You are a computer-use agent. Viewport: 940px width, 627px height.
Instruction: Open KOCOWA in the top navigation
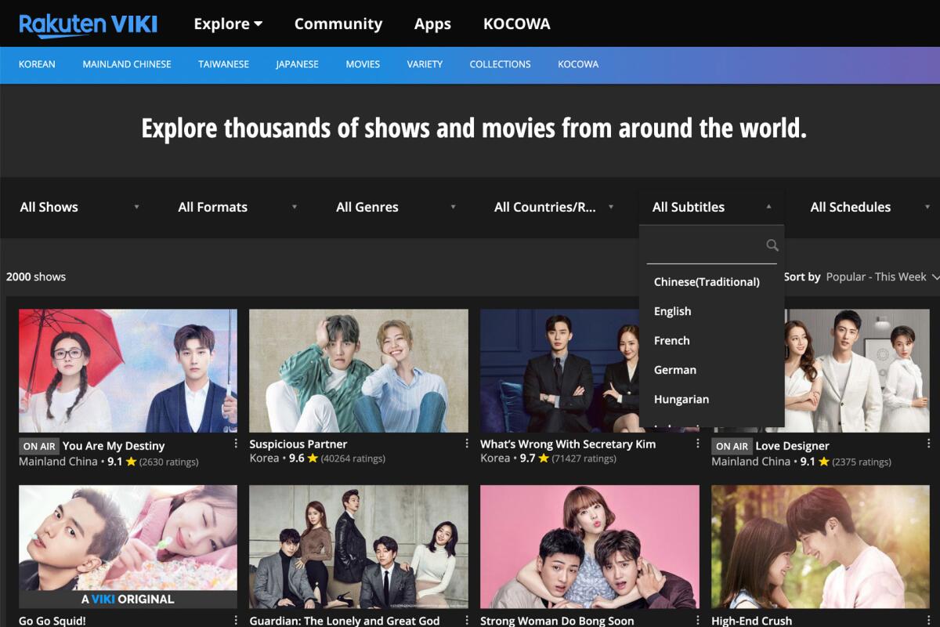517,24
